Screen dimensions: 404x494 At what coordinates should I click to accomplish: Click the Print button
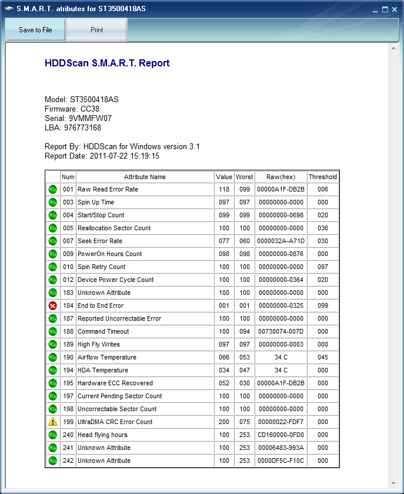97,29
